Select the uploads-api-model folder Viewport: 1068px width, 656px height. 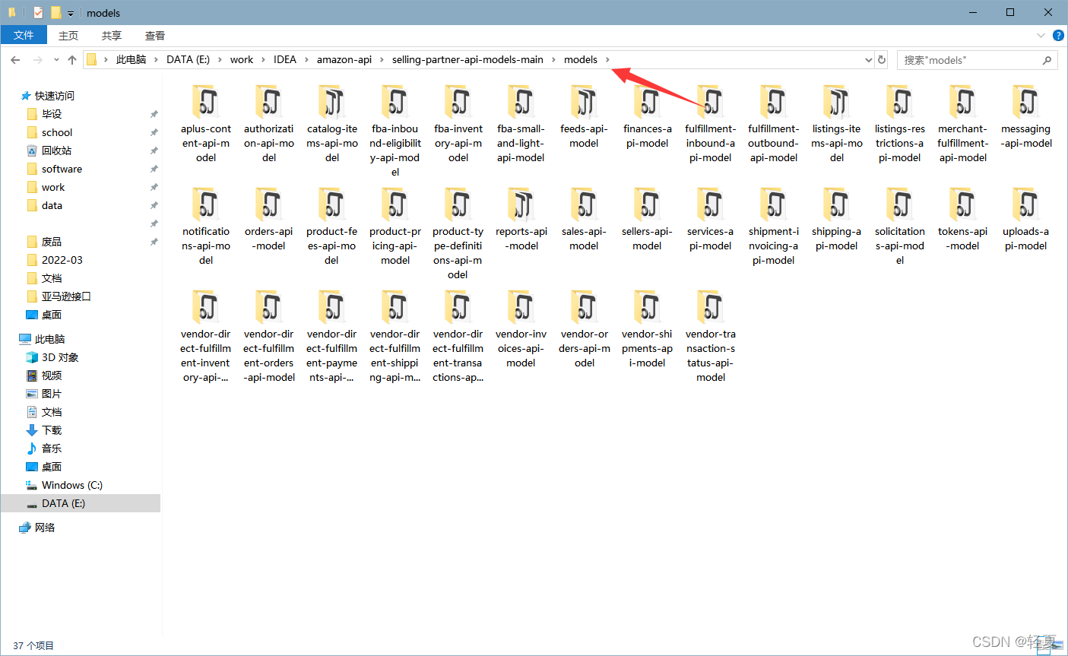click(1026, 219)
